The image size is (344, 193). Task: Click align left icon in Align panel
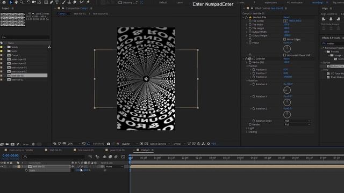(x=324, y=19)
